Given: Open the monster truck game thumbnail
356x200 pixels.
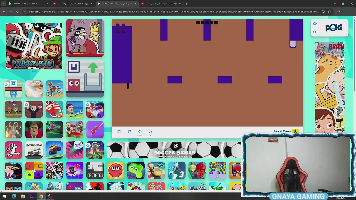Looking at the screenshot, I should 54,150.
